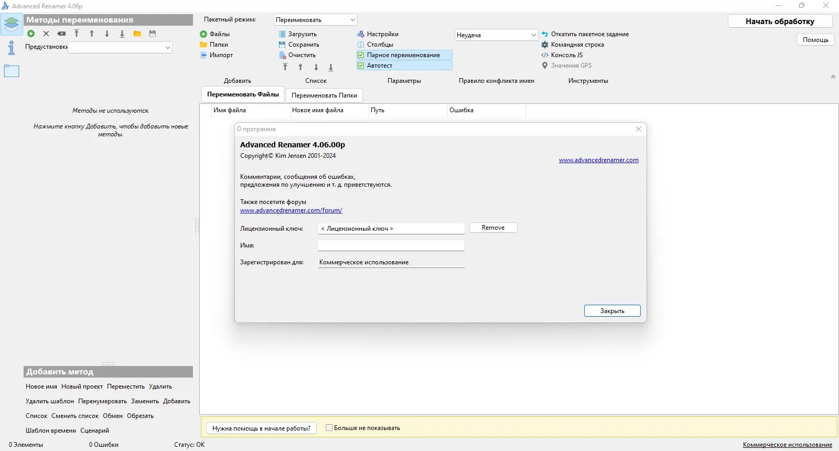Image resolution: width=839 pixels, height=451 pixels.
Task: Click the Лицензионный ключ input field
Action: pyautogui.click(x=391, y=229)
